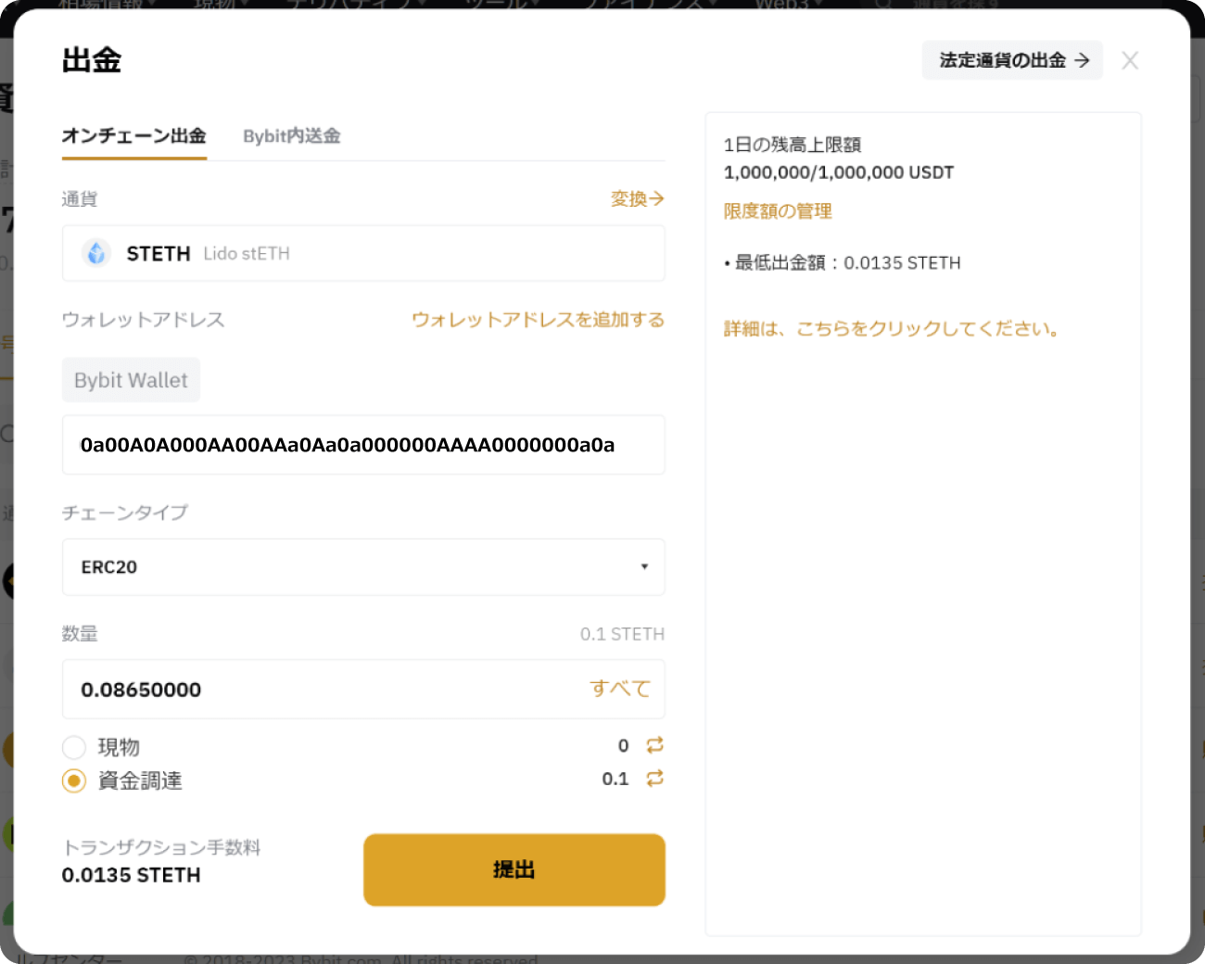Open the STETH currency selector
Screen dimensions: 1205x964
[362, 253]
